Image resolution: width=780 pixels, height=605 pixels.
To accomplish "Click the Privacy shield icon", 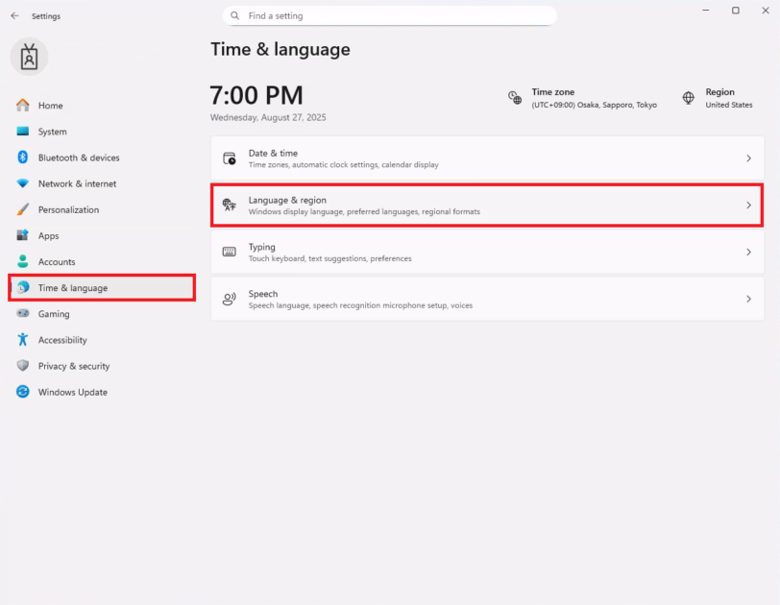I will coord(23,365).
